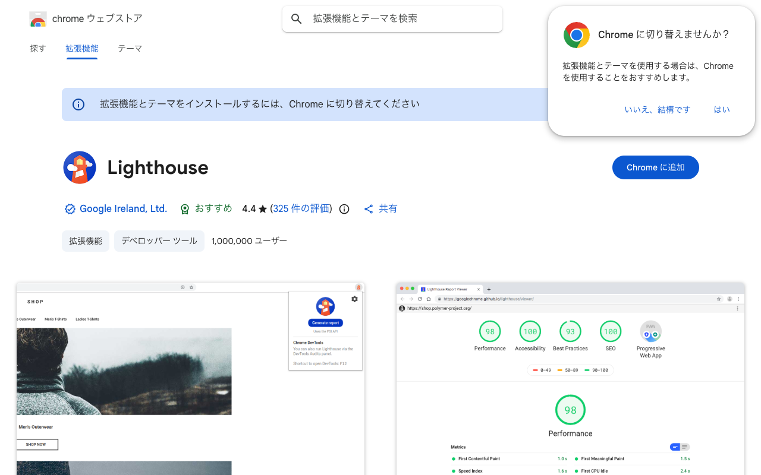The height and width of the screenshot is (475, 761).
Task: Switch to the 探す tab
Action: tap(37, 48)
